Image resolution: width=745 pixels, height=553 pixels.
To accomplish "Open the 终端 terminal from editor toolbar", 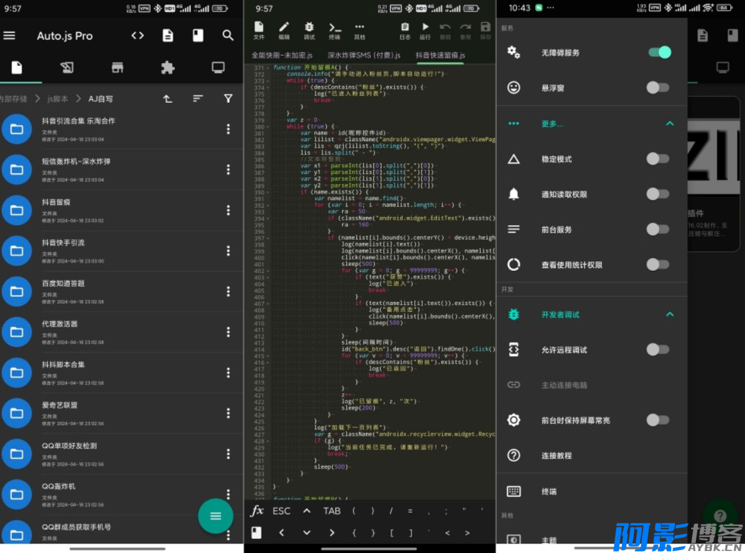I will click(334, 30).
